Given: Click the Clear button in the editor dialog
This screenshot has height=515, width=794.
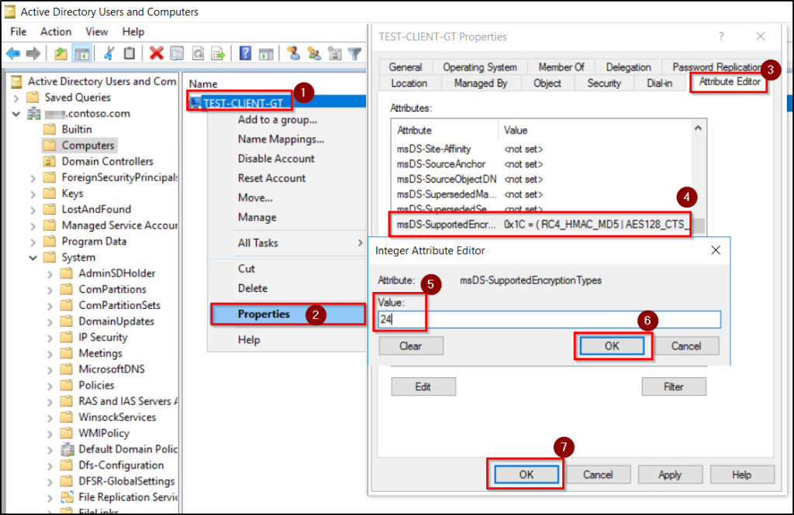Looking at the screenshot, I should point(411,345).
